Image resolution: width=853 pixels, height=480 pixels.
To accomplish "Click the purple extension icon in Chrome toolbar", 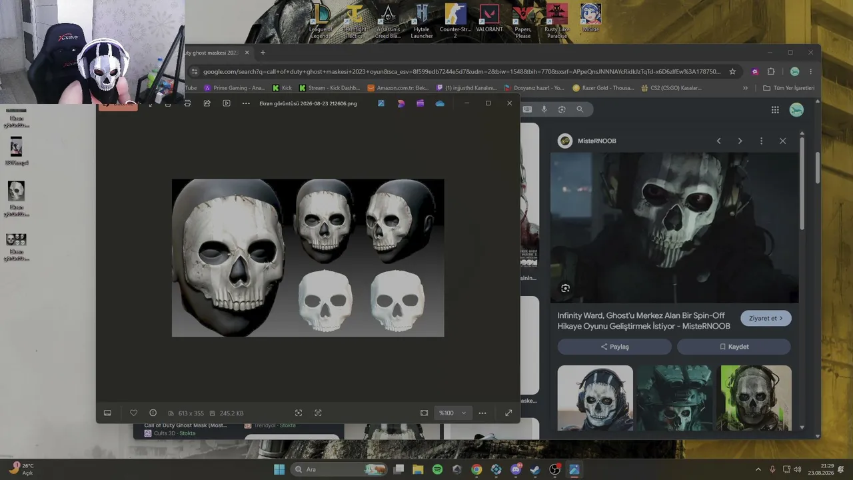I will pyautogui.click(x=754, y=71).
